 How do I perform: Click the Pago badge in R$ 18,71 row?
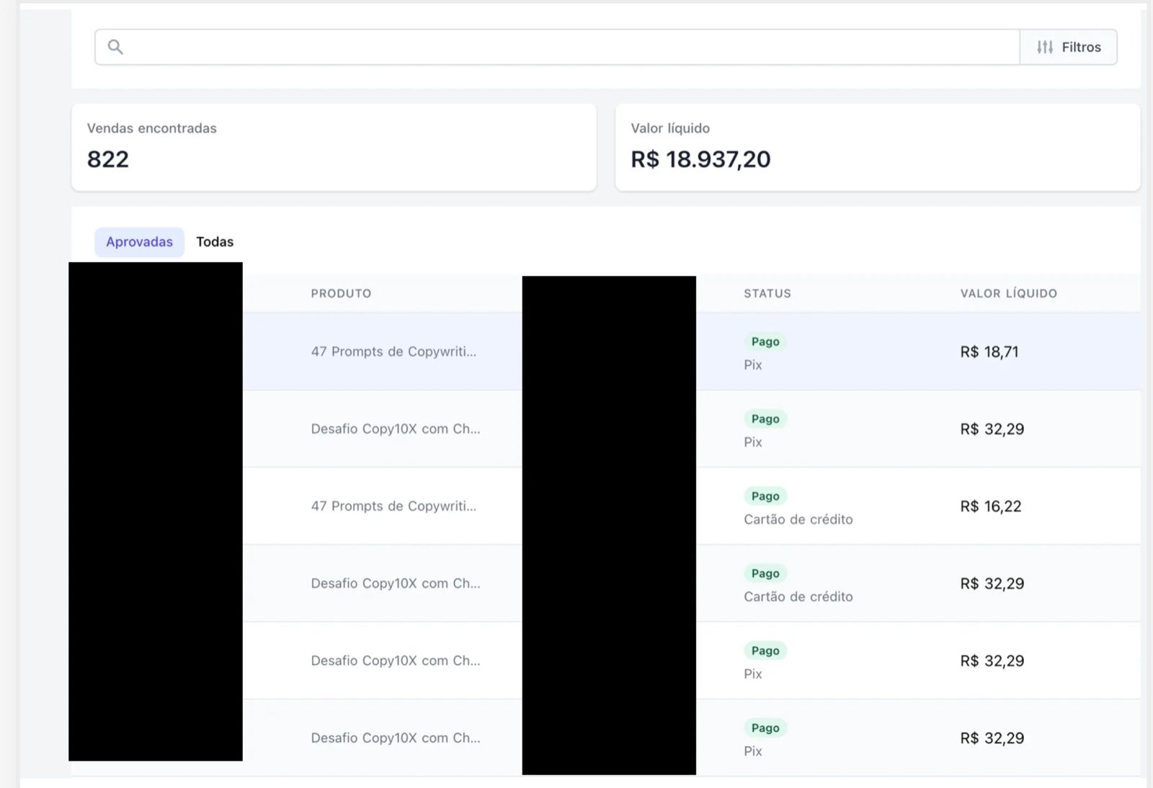pyautogui.click(x=765, y=341)
